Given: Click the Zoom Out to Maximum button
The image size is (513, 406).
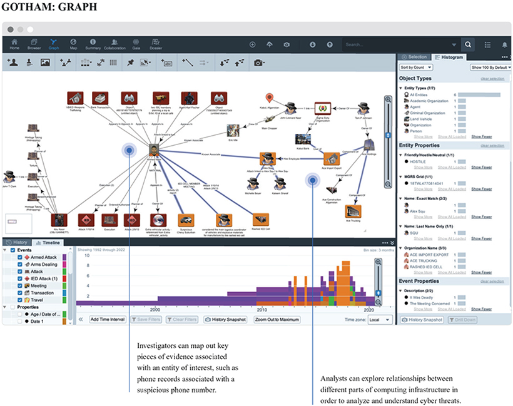Looking at the screenshot, I should (277, 319).
